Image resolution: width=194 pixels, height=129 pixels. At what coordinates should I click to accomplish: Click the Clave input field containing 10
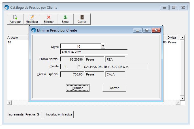tap(80, 46)
